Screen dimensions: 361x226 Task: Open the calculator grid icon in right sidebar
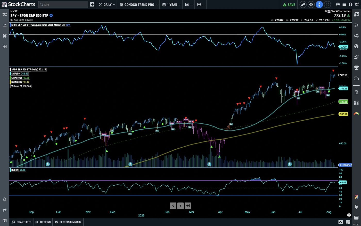click(356, 103)
